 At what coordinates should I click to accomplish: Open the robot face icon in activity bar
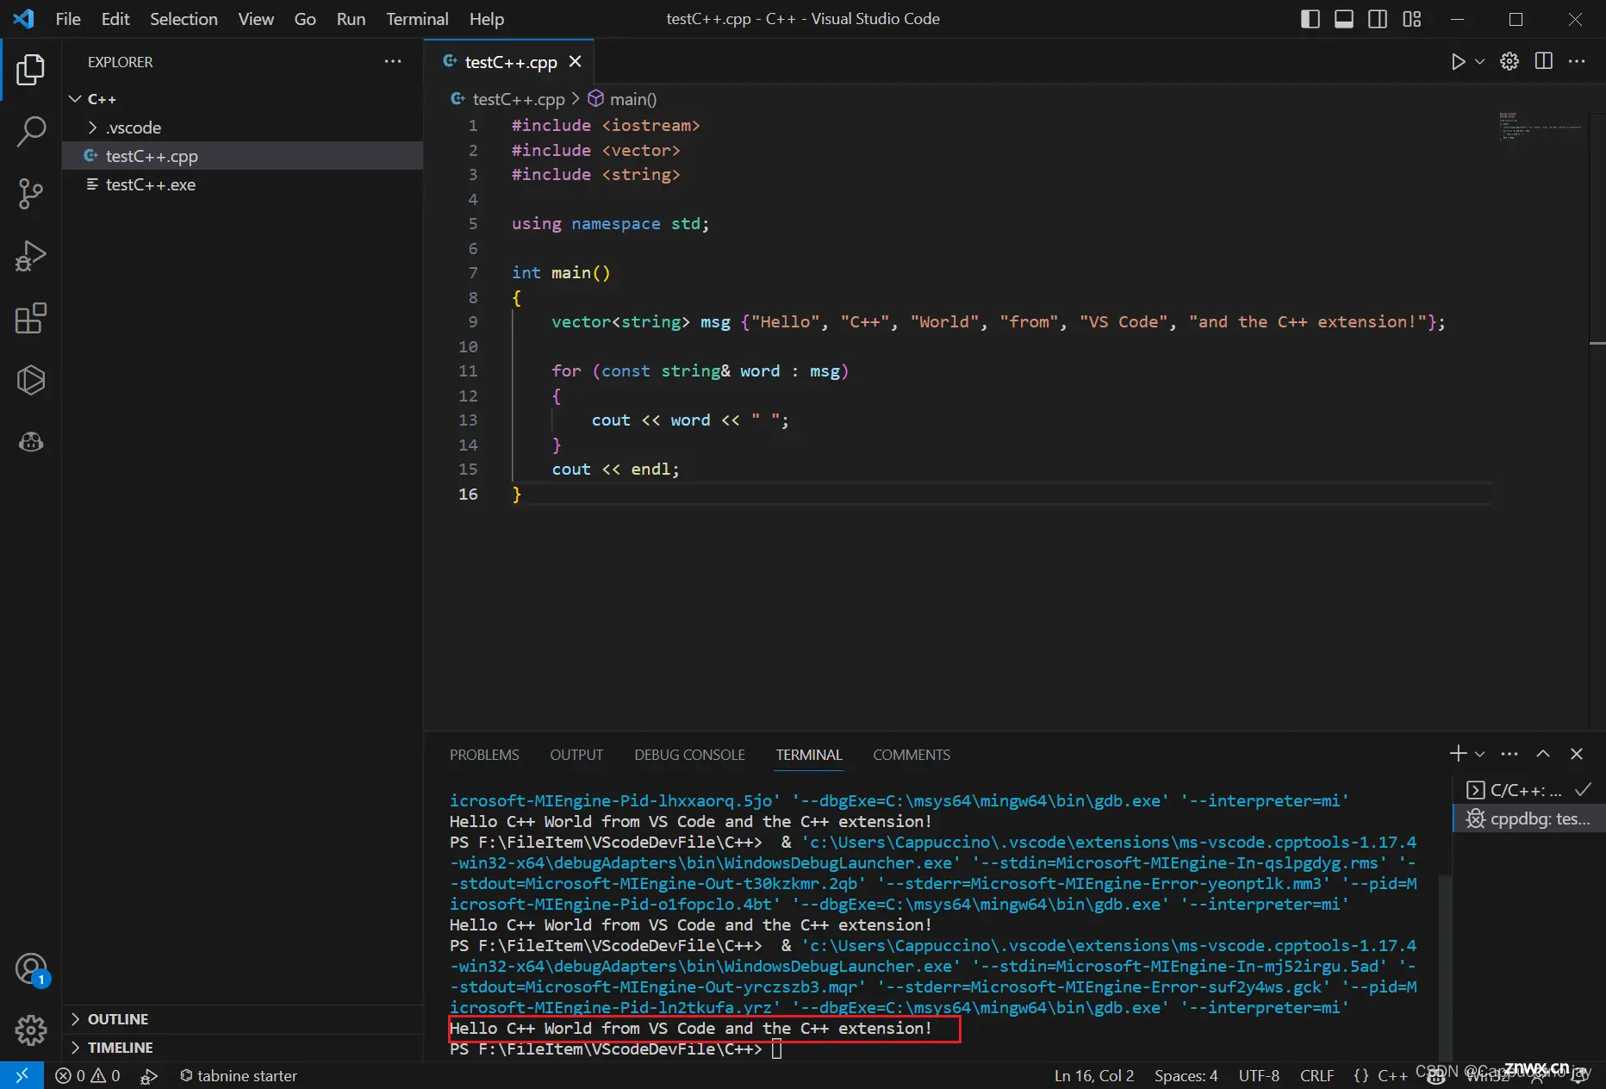[31, 442]
